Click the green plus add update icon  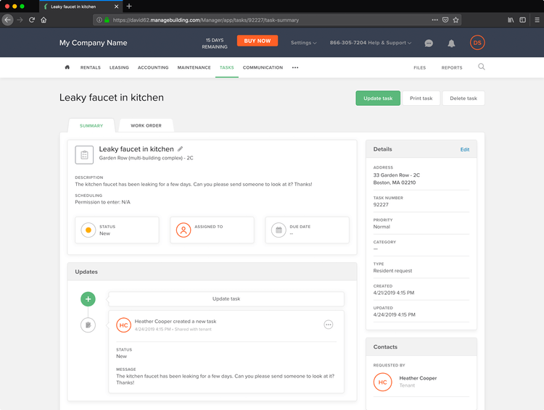pyautogui.click(x=88, y=298)
